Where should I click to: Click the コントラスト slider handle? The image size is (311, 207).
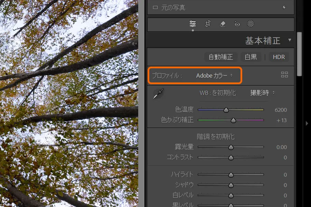(x=231, y=157)
